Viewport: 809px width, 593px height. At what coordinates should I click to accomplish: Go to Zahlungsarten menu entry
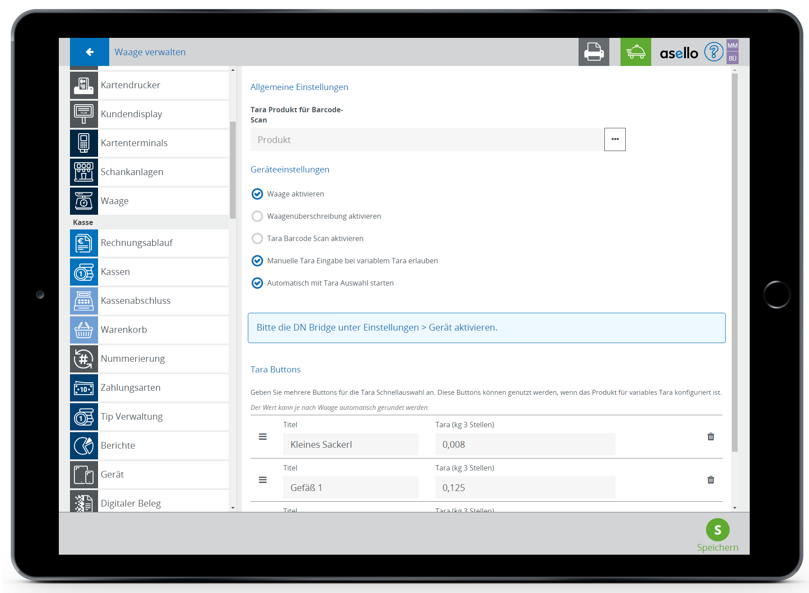coord(131,388)
